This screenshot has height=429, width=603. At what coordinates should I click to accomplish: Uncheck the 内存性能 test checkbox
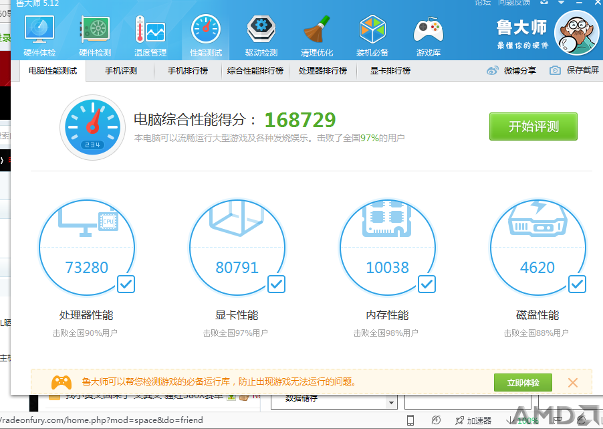pos(427,284)
